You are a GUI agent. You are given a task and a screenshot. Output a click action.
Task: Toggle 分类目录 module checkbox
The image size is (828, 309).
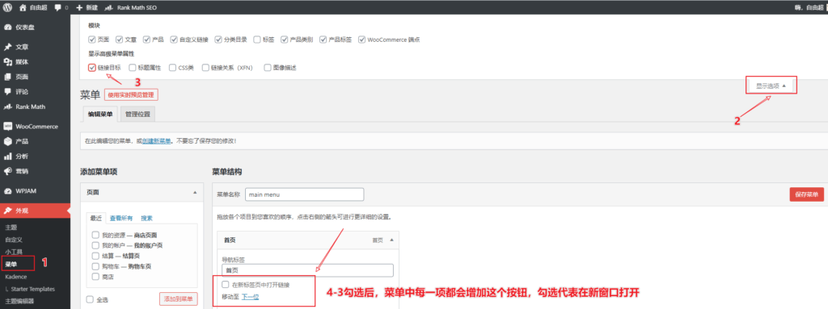click(x=218, y=40)
